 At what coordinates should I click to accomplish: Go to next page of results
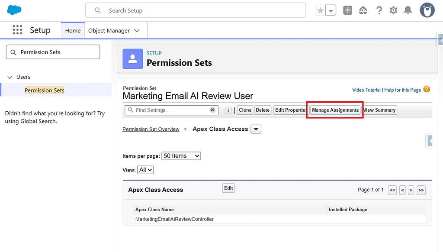point(411,190)
